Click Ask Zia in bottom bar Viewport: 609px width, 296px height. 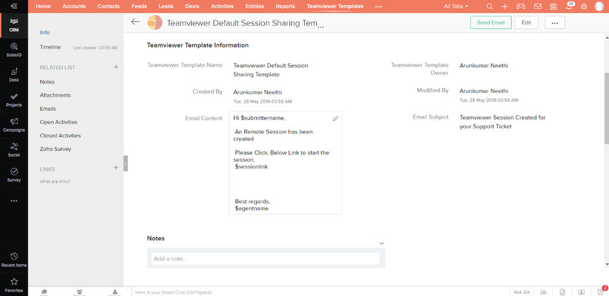522,292
